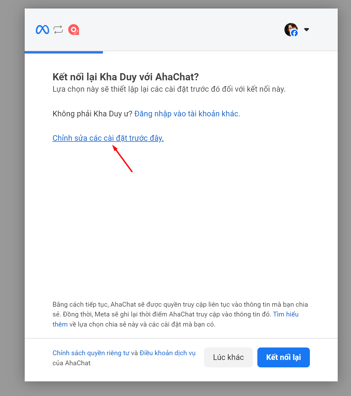Open 'Chính sách quyền riêng tư' link
The image size is (351, 396).
click(91, 353)
